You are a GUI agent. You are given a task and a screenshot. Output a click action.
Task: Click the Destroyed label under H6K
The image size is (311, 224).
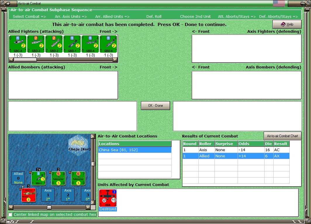pos(108,209)
